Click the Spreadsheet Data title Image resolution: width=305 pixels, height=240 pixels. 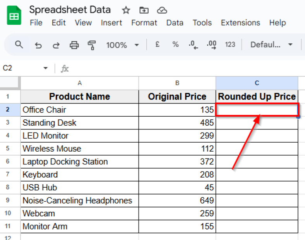tap(70, 10)
